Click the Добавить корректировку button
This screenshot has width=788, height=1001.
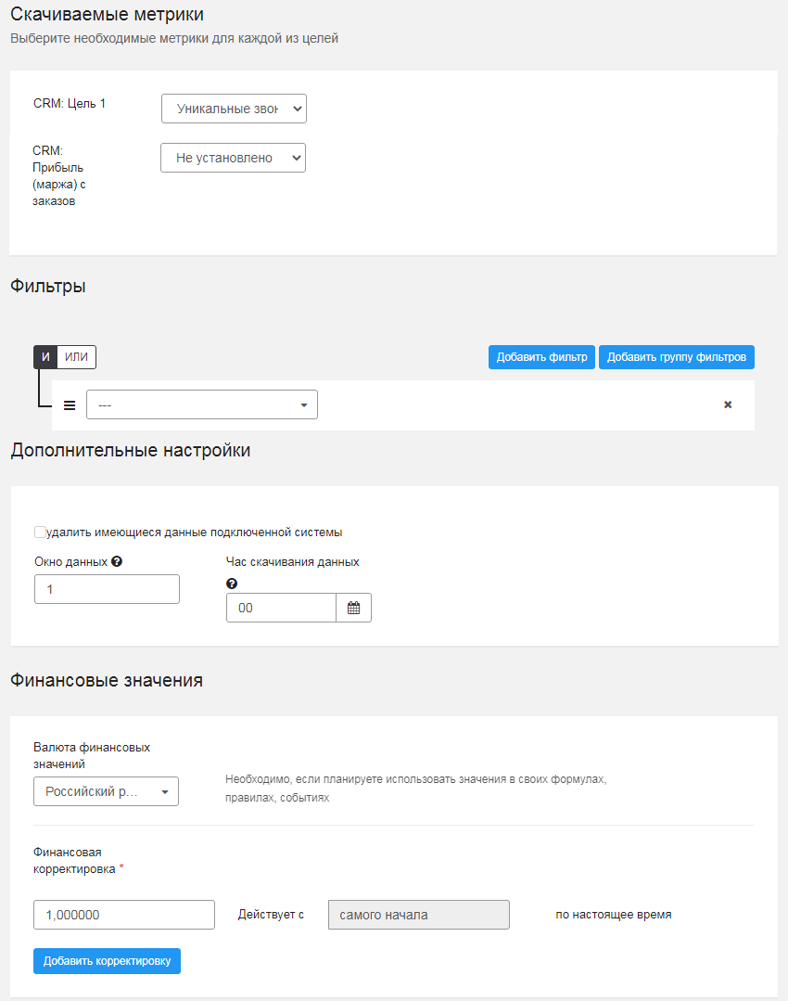[108, 961]
